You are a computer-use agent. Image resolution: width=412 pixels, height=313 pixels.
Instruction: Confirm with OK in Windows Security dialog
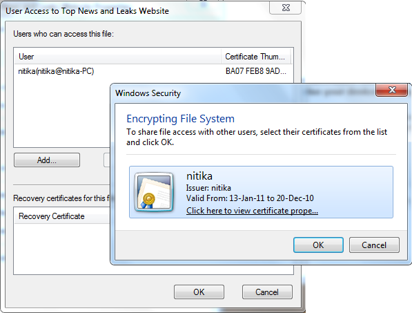tap(318, 245)
